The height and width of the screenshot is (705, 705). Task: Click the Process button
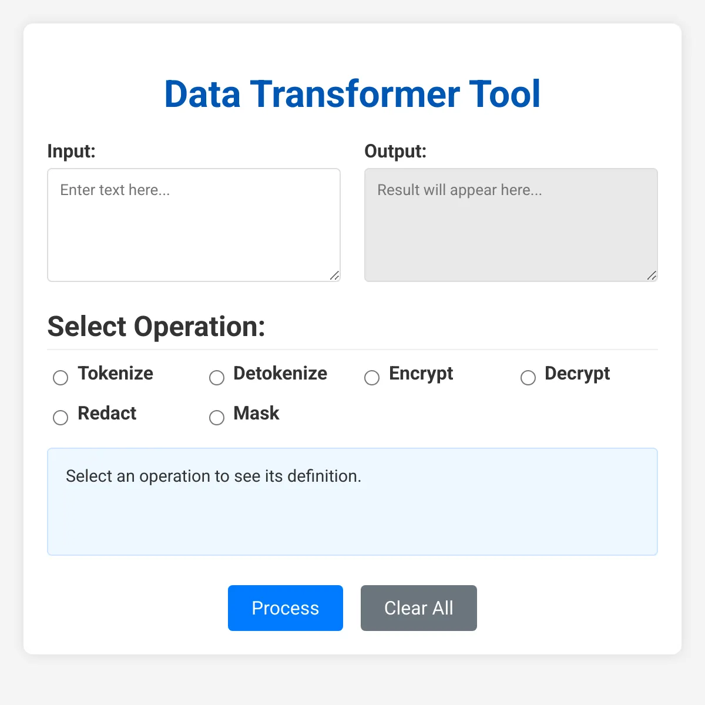tap(286, 608)
